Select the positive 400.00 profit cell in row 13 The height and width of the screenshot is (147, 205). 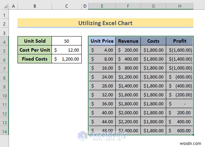click(x=180, y=122)
